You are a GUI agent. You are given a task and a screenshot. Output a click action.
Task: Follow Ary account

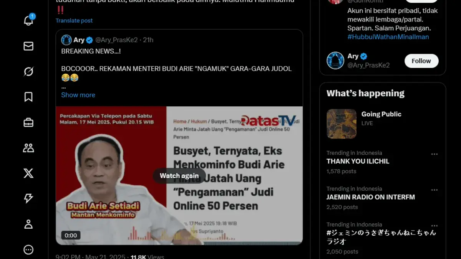(x=421, y=61)
